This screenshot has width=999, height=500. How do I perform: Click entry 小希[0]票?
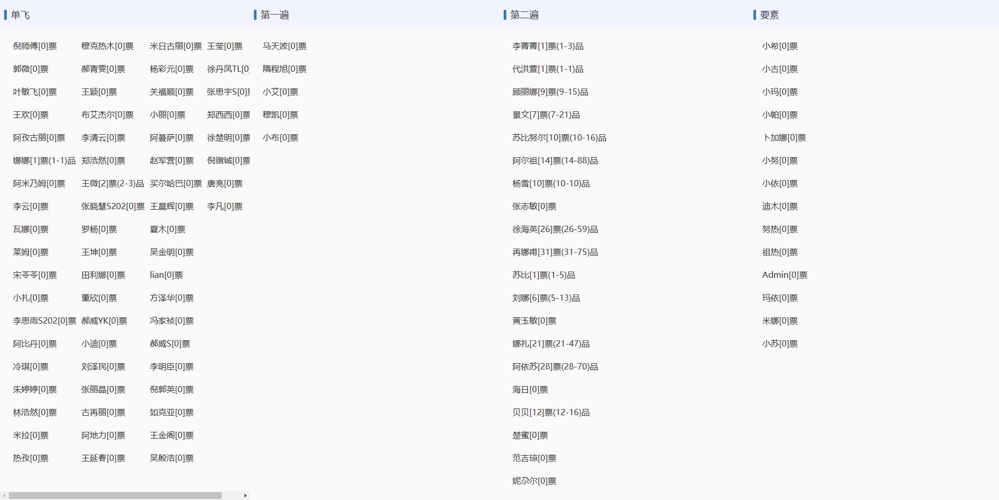click(780, 46)
